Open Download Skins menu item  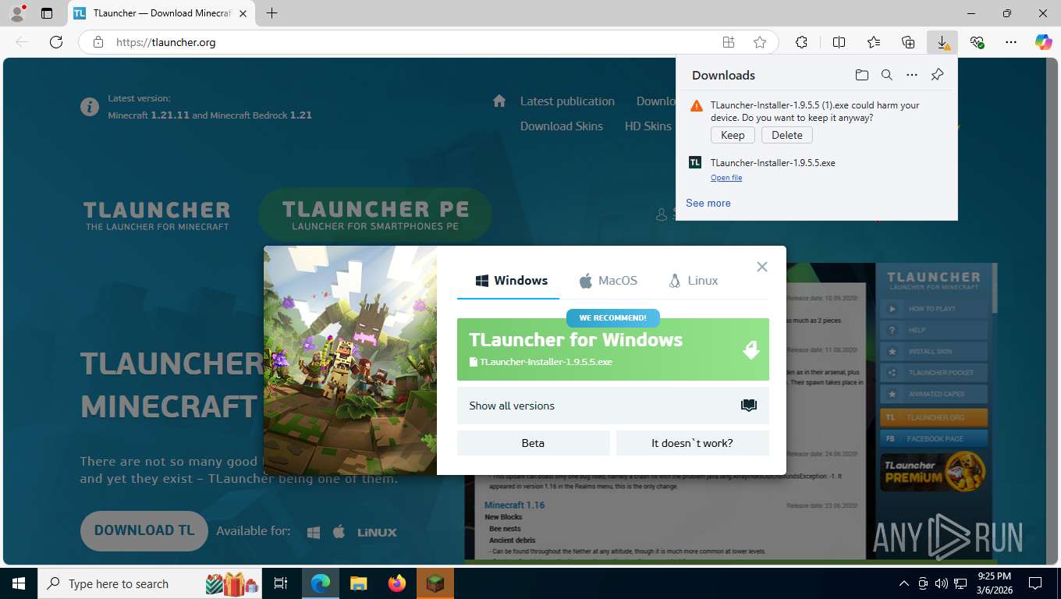coord(562,126)
